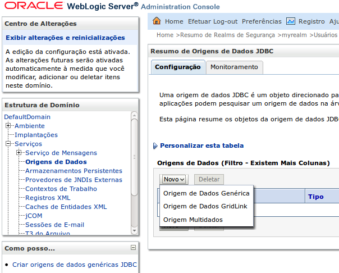
Task: Switch to the Configuração tab
Action: [x=178, y=67]
